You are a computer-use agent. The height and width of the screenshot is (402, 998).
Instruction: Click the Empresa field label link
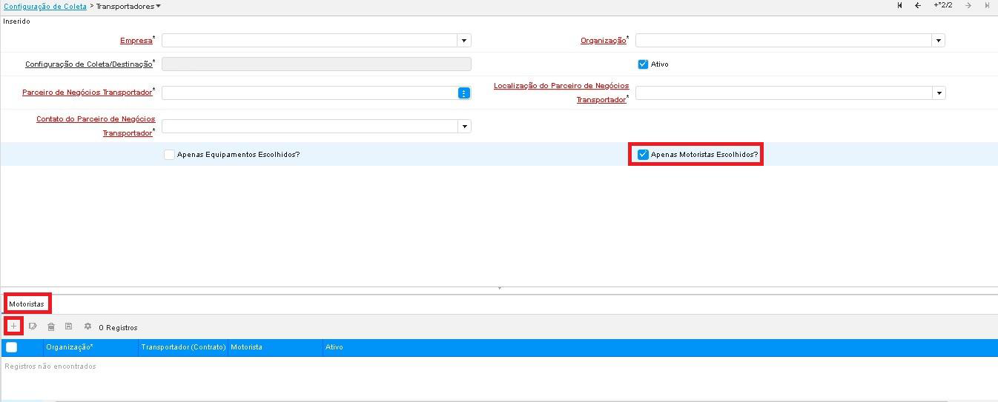pos(136,41)
